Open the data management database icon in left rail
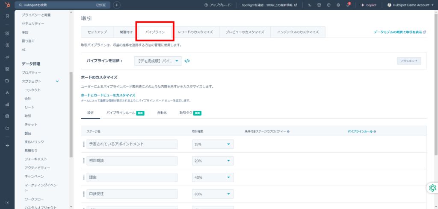The height and width of the screenshot is (209, 438). click(x=7, y=116)
